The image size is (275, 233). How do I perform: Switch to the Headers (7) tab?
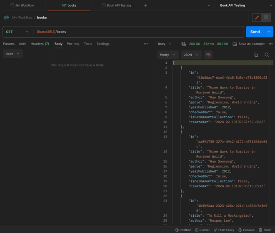point(40,44)
